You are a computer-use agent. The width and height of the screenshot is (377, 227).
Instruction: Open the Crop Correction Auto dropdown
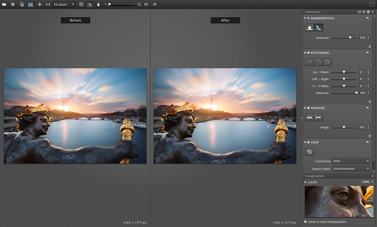pos(351,161)
